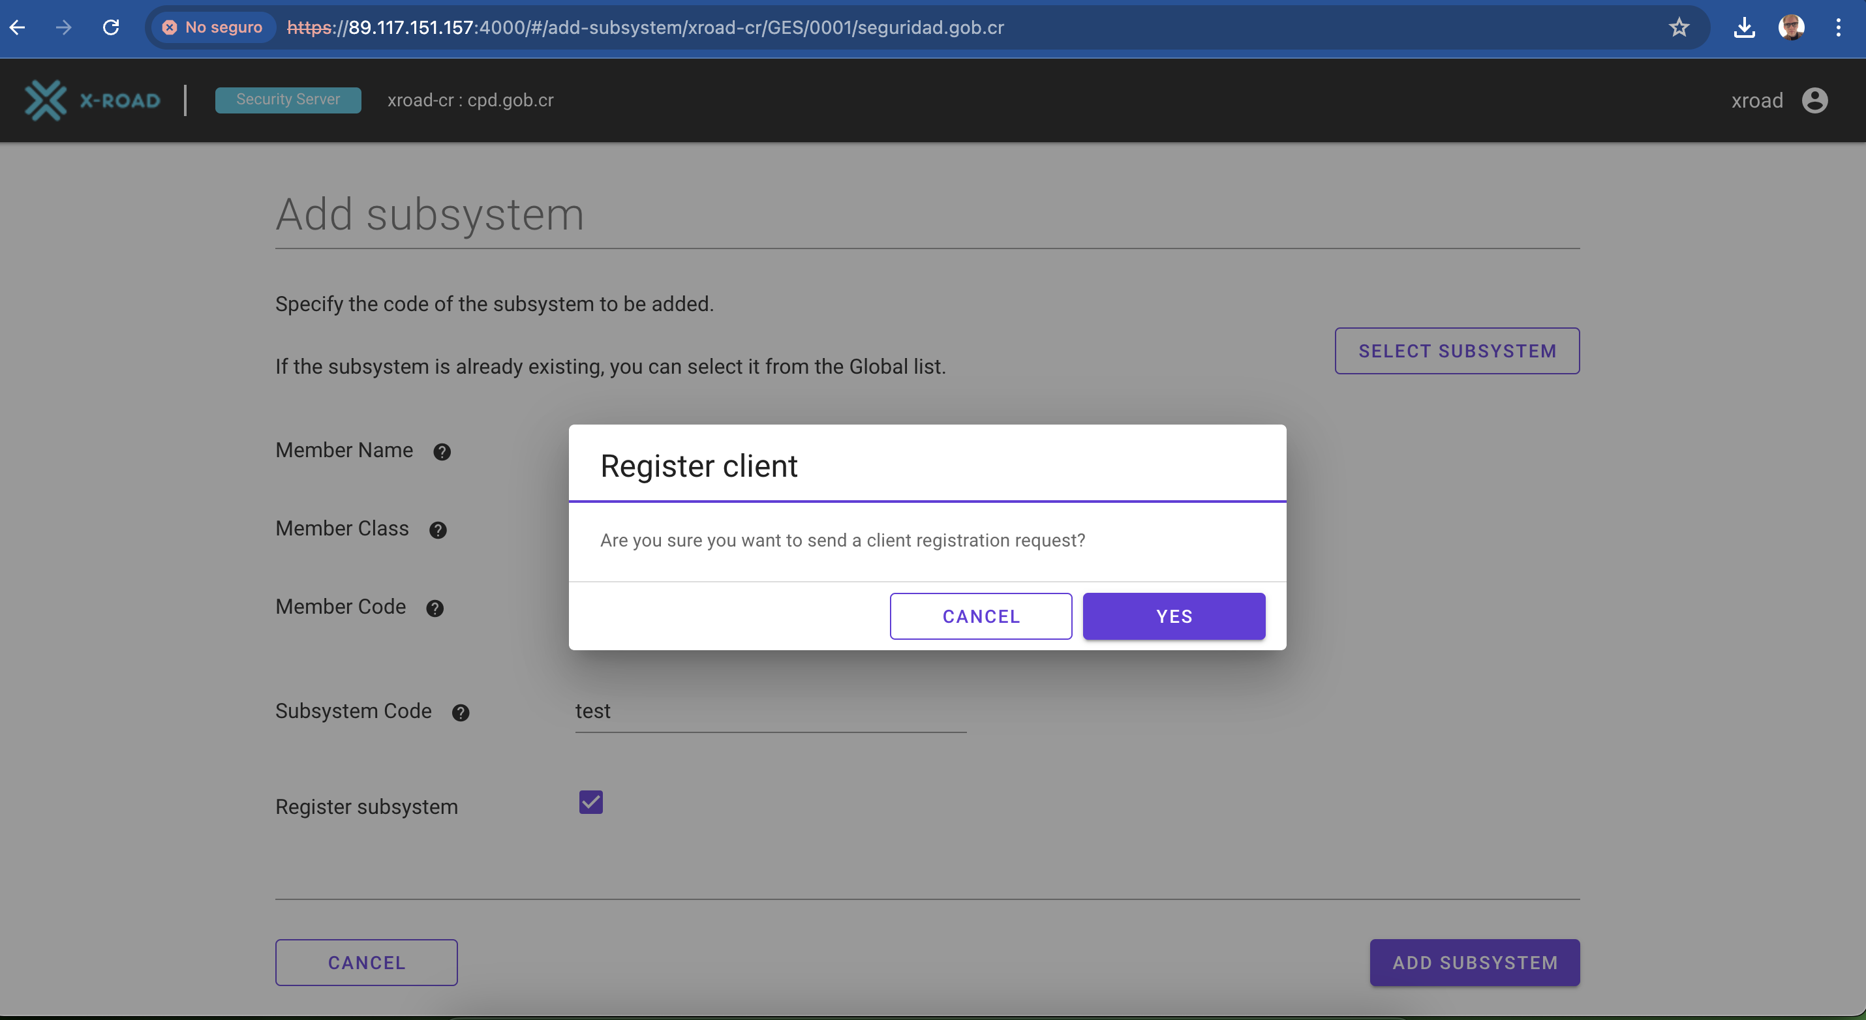
Task: Reload the page with the refresh icon
Action: 111,27
